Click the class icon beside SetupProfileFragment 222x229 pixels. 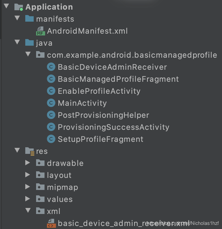click(51, 139)
